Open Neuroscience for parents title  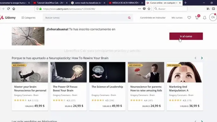click(x=146, y=88)
